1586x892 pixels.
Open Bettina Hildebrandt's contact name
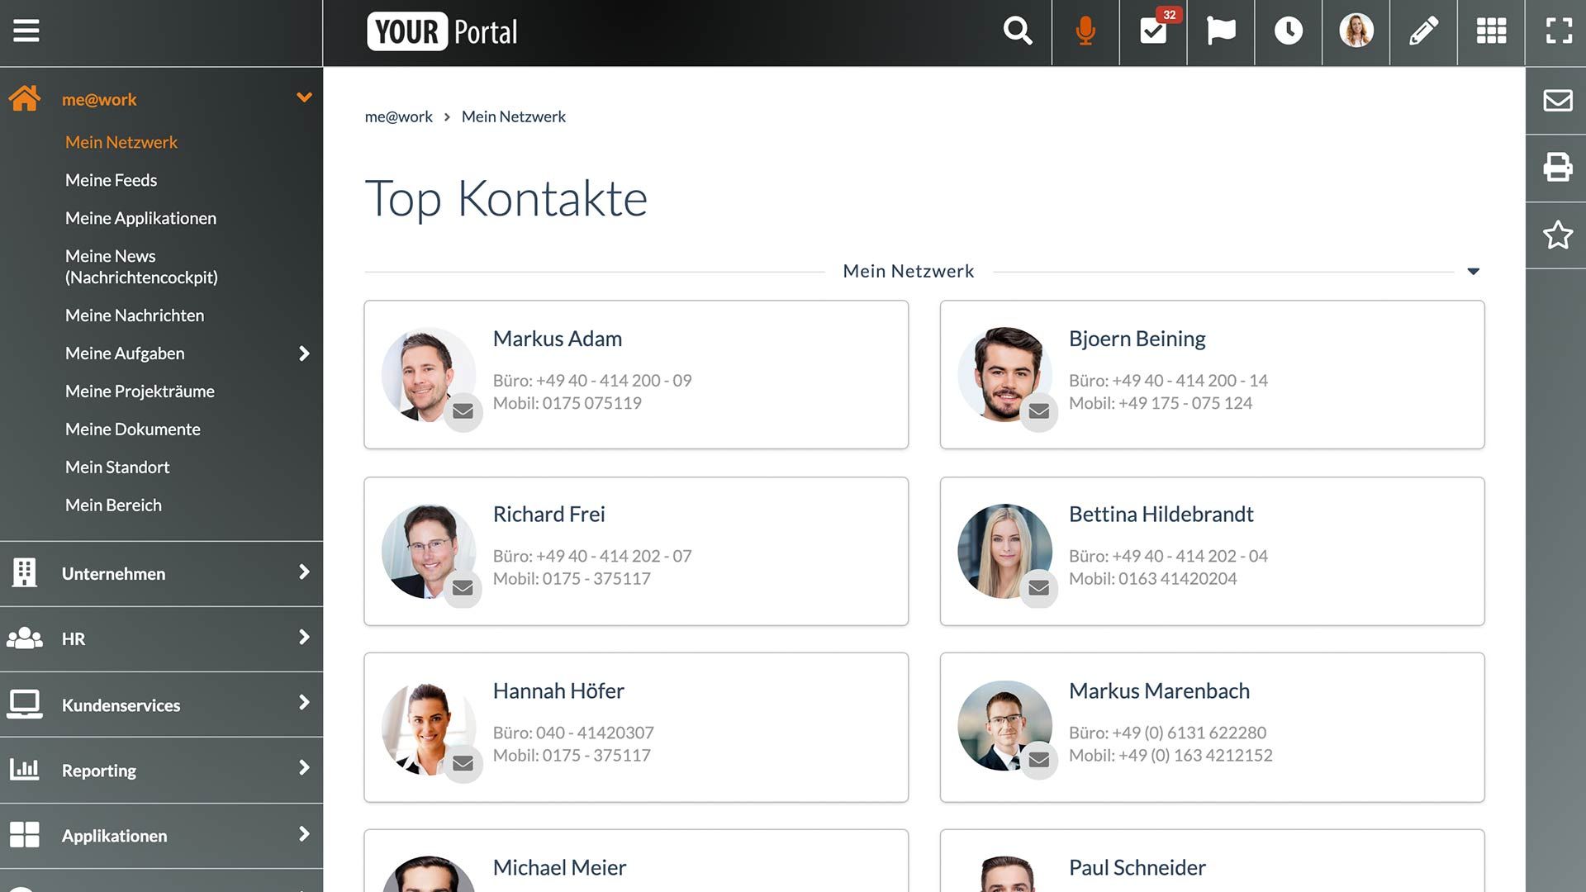pyautogui.click(x=1161, y=515)
